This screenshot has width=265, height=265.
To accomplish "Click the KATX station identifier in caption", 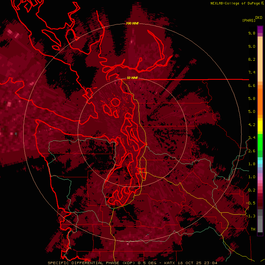I will pyautogui.click(x=169, y=263).
